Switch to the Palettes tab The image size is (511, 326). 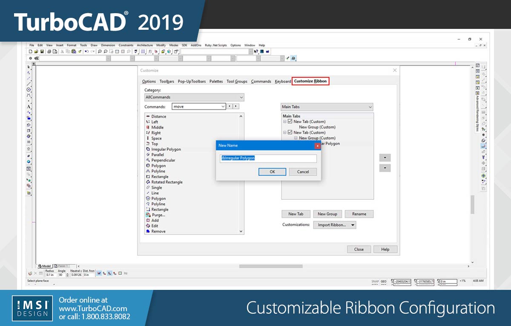[x=216, y=81]
